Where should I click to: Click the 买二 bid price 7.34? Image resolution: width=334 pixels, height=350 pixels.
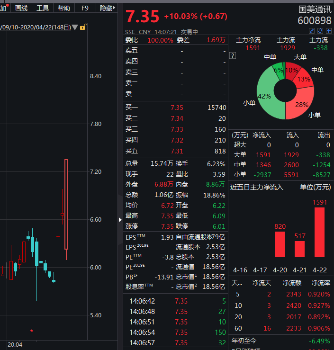tap(177, 118)
